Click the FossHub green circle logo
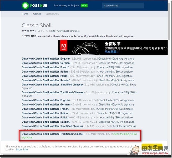The height and width of the screenshot is (158, 172). pos(25,5)
